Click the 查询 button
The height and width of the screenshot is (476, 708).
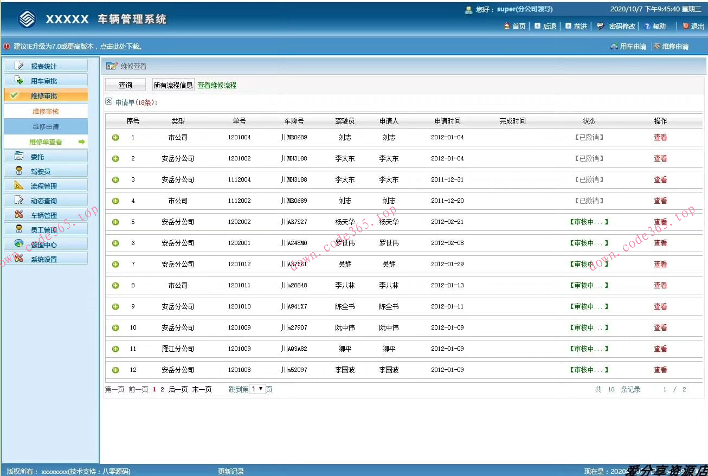coord(125,85)
